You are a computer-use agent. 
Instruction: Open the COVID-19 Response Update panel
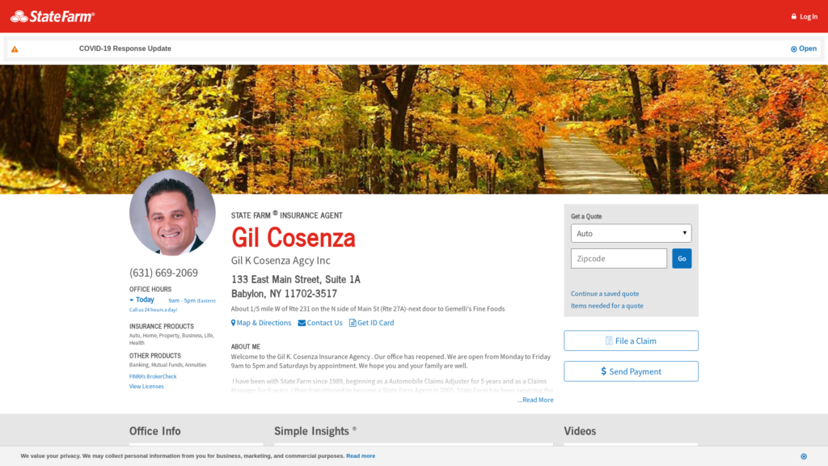click(803, 49)
